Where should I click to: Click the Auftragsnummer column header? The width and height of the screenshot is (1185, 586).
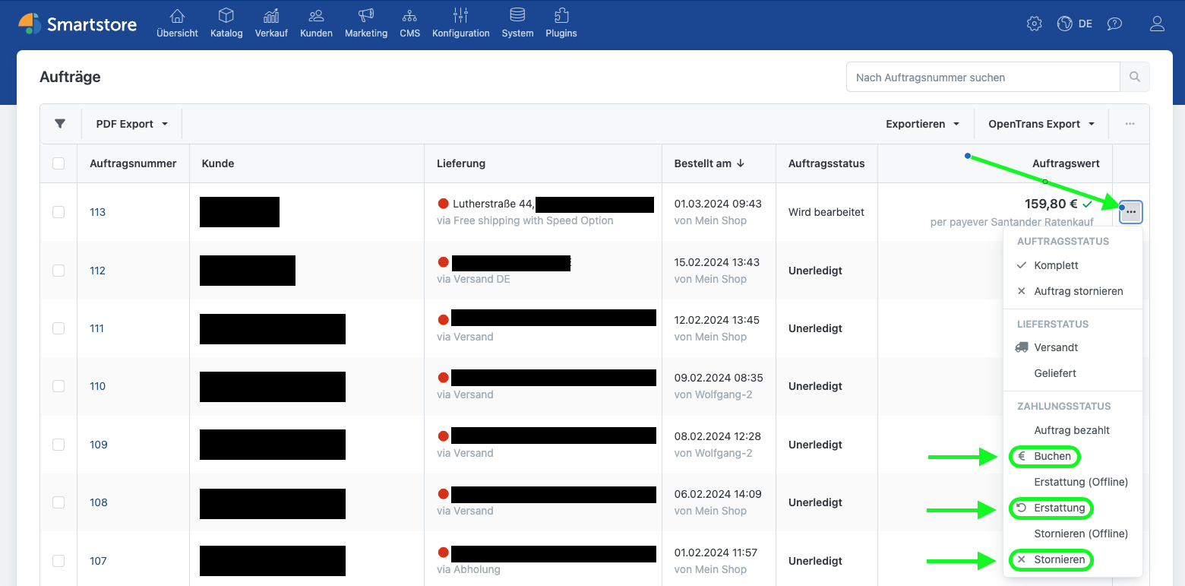pyautogui.click(x=133, y=163)
